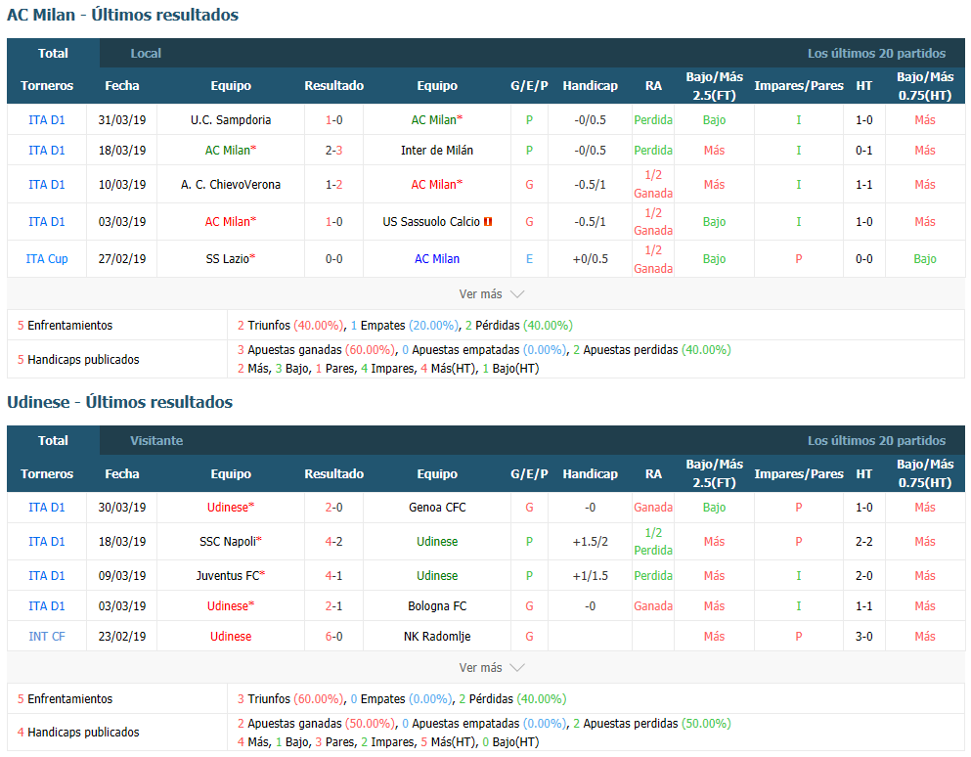Open the 4-2 result of Napoli vs Udinese

[x=333, y=542]
